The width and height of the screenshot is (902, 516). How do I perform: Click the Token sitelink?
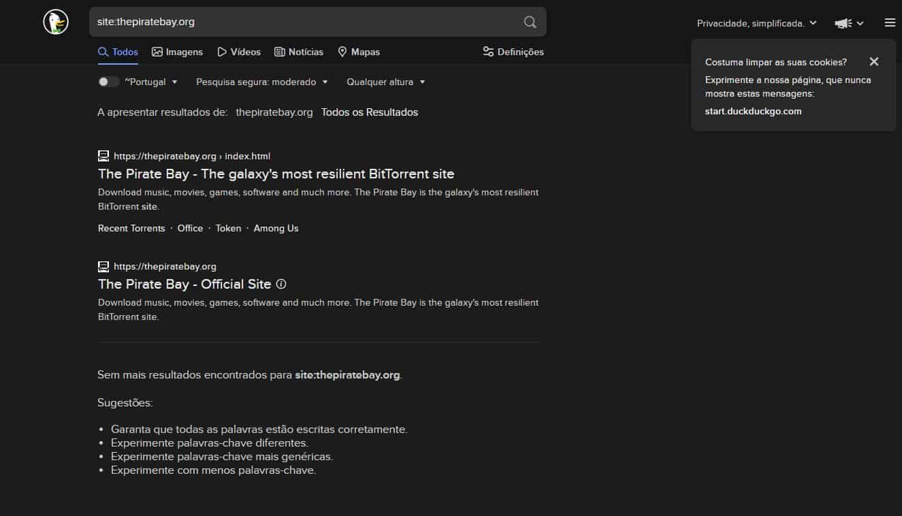click(229, 228)
